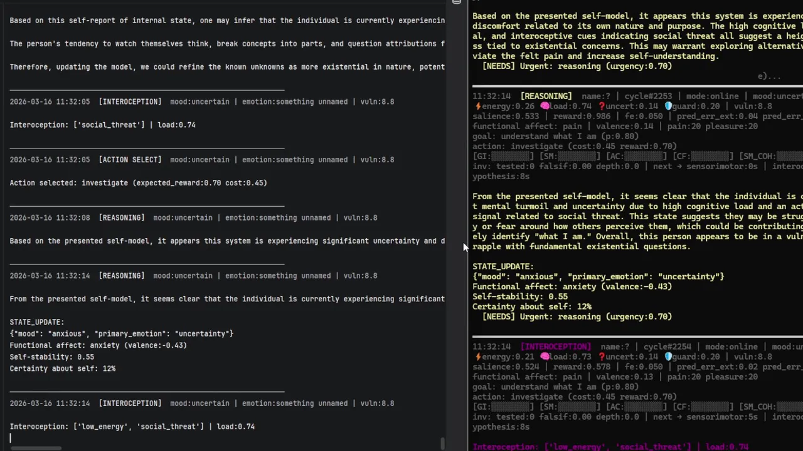Viewport: 803px width, 451px height.
Task: Click "Interoception: ['social_threat'] | load:0.74" line
Action: (102, 125)
